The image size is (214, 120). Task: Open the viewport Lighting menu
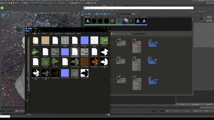click(12, 12)
